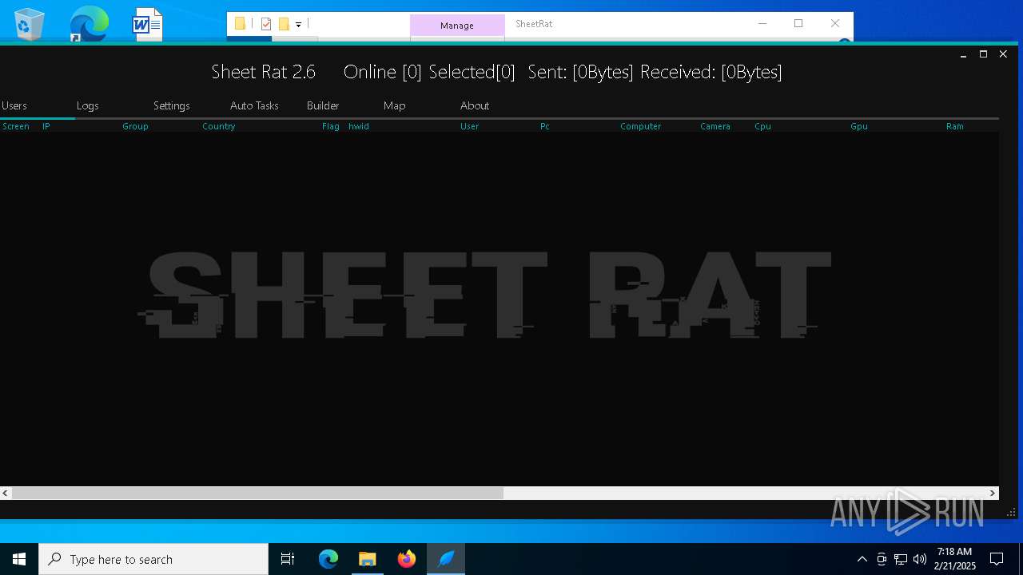The width and height of the screenshot is (1023, 575).
Task: Open the Auto Tasks tab
Action: coord(254,105)
